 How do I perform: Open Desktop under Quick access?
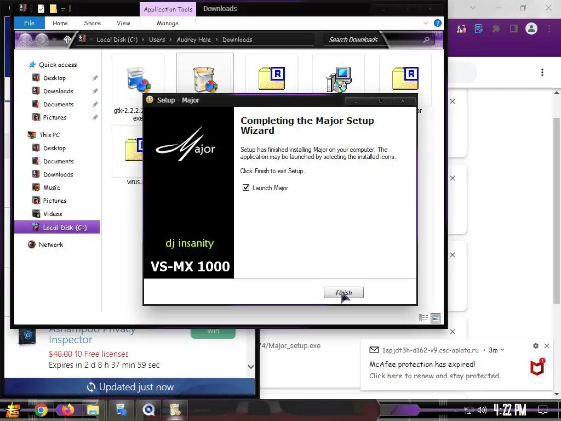tap(54, 78)
